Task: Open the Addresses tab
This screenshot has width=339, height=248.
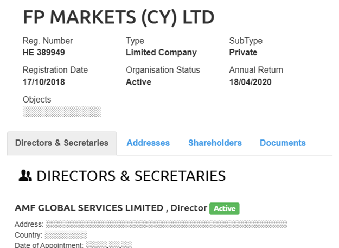Action: (148, 143)
